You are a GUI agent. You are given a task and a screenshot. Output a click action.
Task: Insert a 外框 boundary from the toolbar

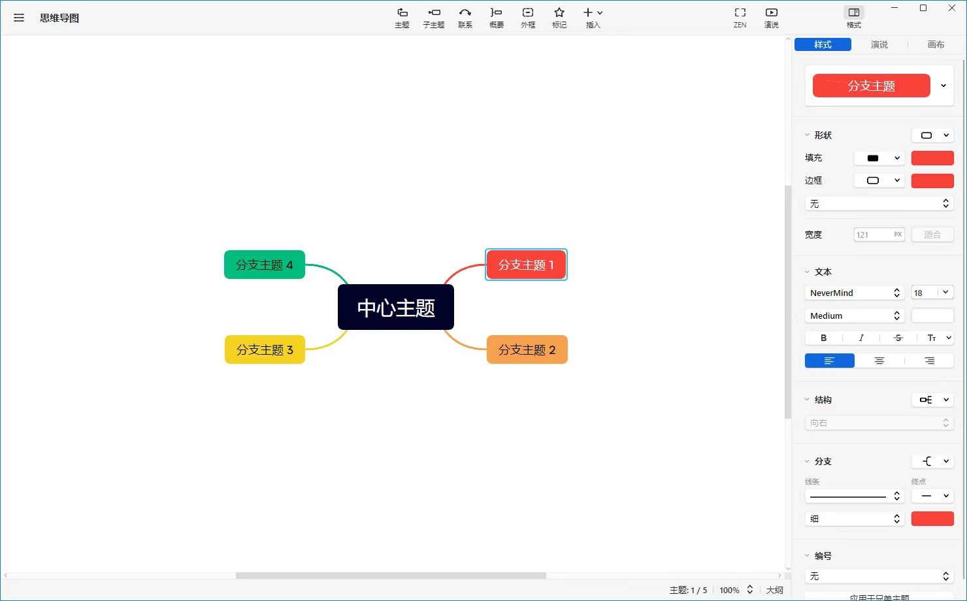click(x=528, y=18)
